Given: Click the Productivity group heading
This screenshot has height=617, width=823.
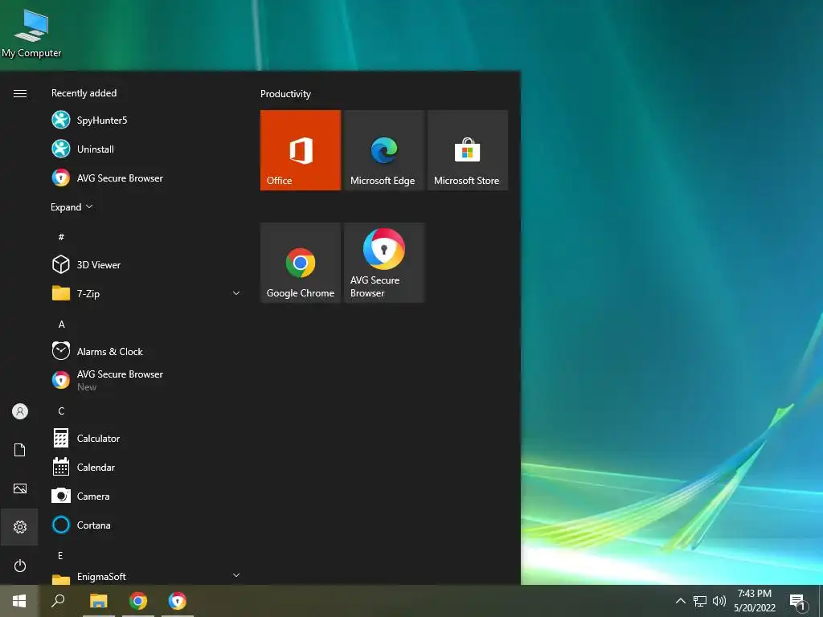Looking at the screenshot, I should coord(285,94).
